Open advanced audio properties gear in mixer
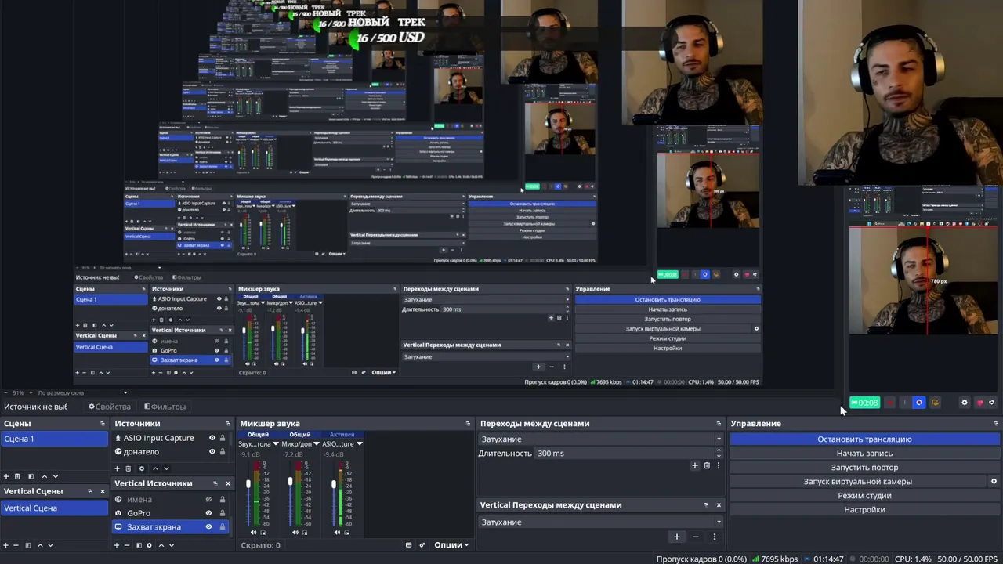This screenshot has width=1003, height=564. tap(422, 545)
